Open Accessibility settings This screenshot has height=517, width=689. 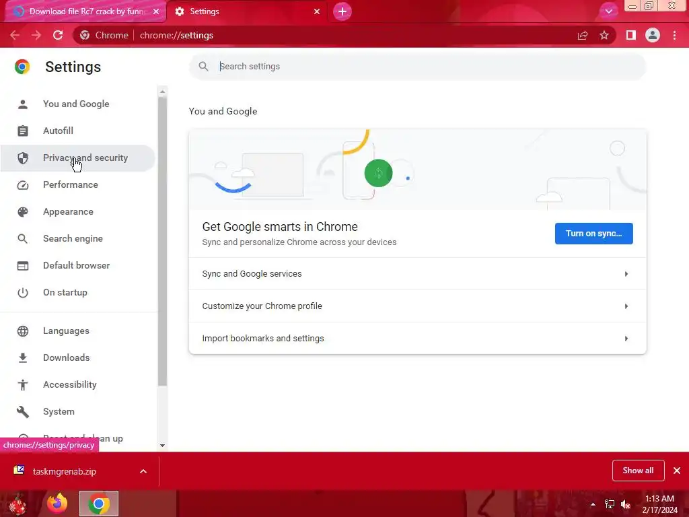pyautogui.click(x=77, y=384)
